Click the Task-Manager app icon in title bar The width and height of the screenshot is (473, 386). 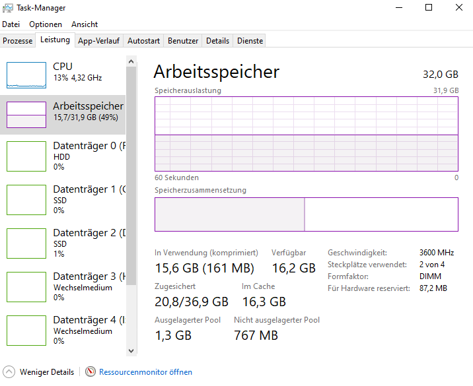tap(8, 7)
